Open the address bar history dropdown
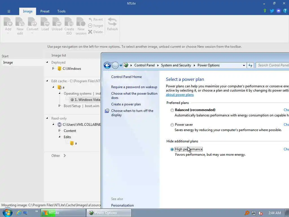 (x=244, y=65)
